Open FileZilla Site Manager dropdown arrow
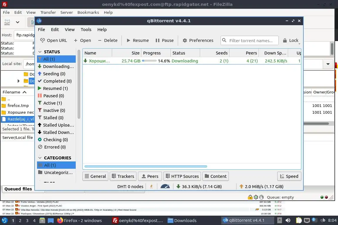Viewport: 338px width, 225px height. click(18, 22)
